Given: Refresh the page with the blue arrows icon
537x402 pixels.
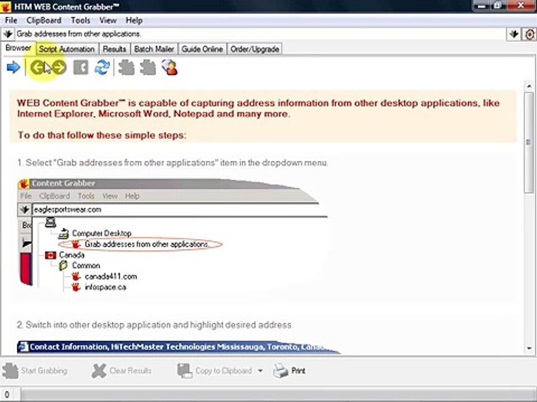Looking at the screenshot, I should point(102,68).
